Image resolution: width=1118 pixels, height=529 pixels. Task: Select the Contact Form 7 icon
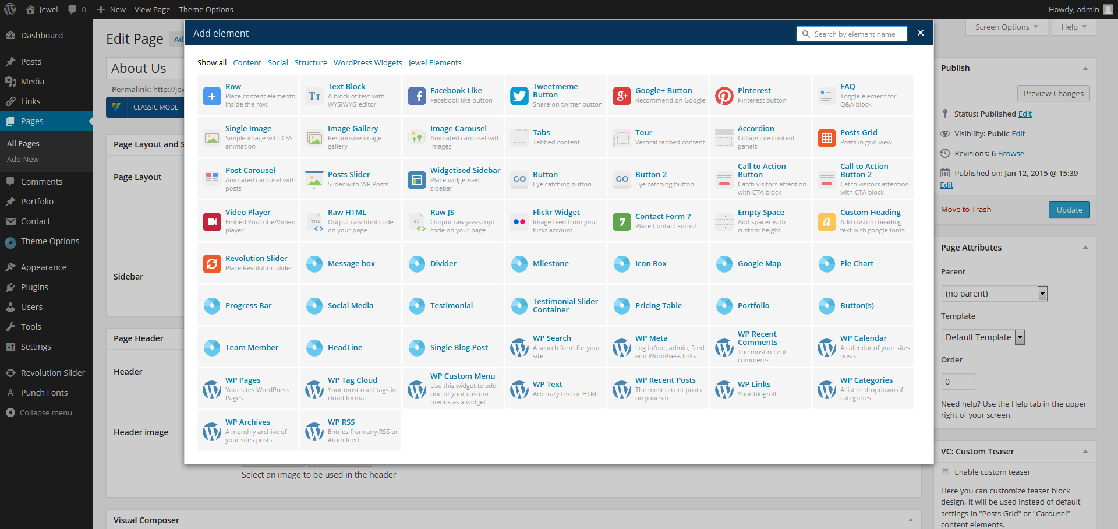622,221
